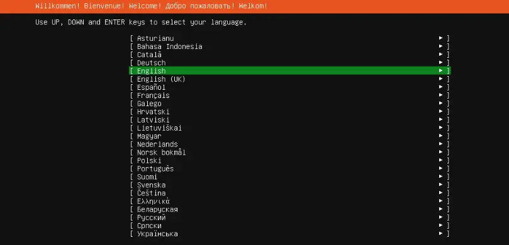Image resolution: width=509 pixels, height=245 pixels.
Task: Click the arrow on Polski row
Action: point(440,160)
